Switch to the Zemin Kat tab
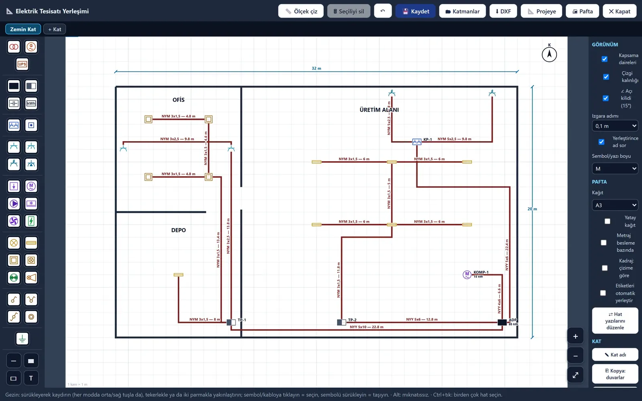This screenshot has height=401, width=642. [23, 29]
